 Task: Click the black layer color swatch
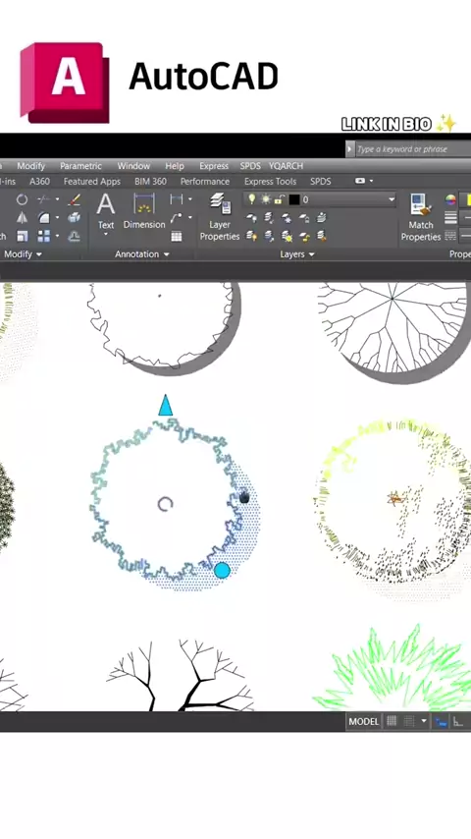coord(294,199)
